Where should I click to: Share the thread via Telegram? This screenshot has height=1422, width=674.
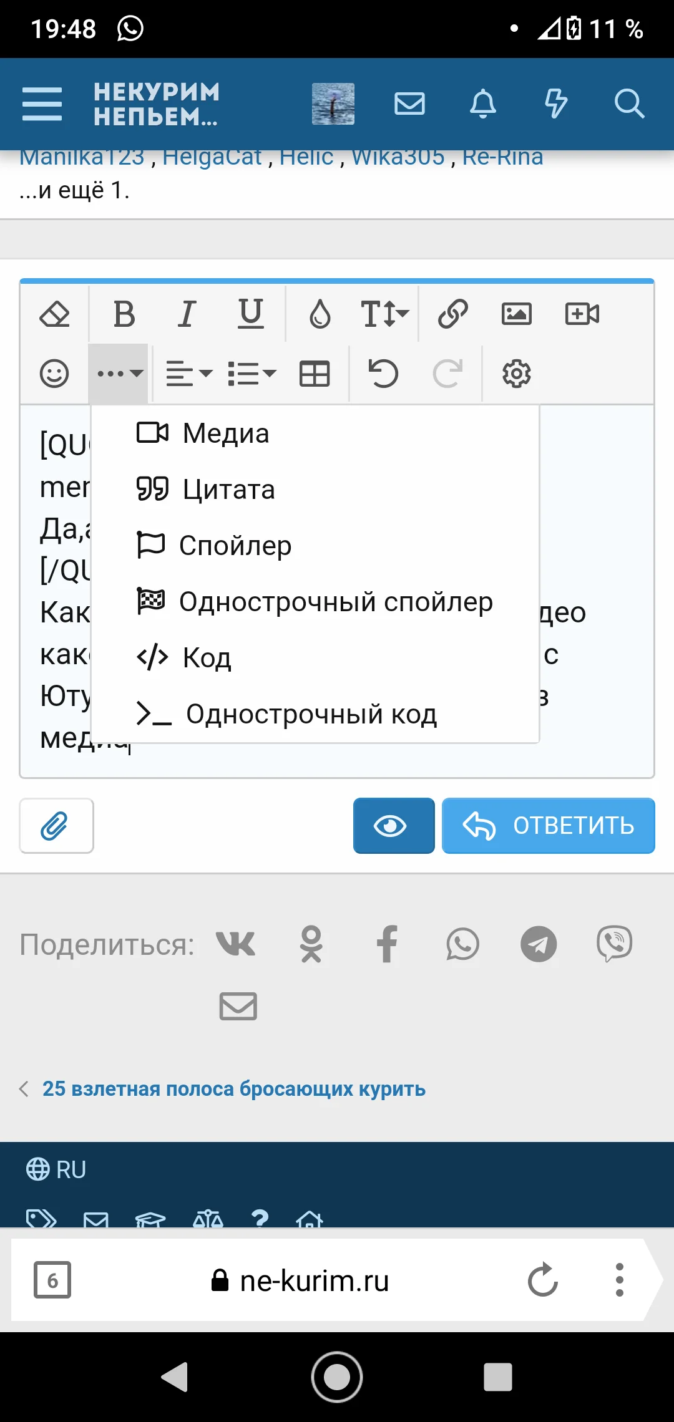[x=539, y=944]
